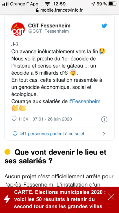Viewport: 119px width, 213px height.
Task: Open the #Fessenheim hashtag link
Action: click(x=85, y=101)
